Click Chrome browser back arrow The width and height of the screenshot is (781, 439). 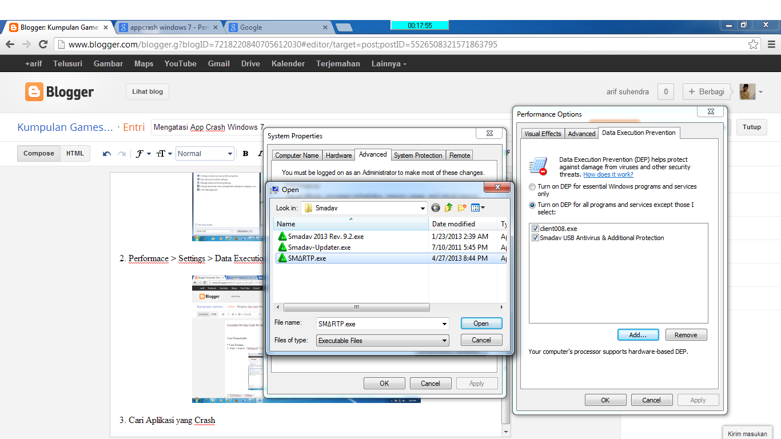pos(10,44)
